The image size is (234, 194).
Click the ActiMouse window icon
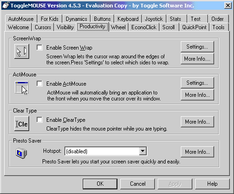(22, 88)
